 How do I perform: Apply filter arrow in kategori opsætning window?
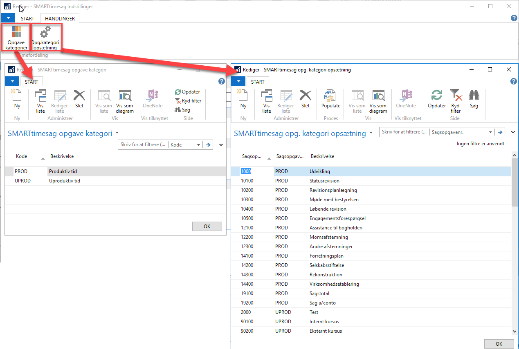click(x=500, y=132)
